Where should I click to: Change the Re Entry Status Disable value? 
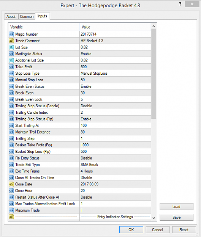point(115,158)
